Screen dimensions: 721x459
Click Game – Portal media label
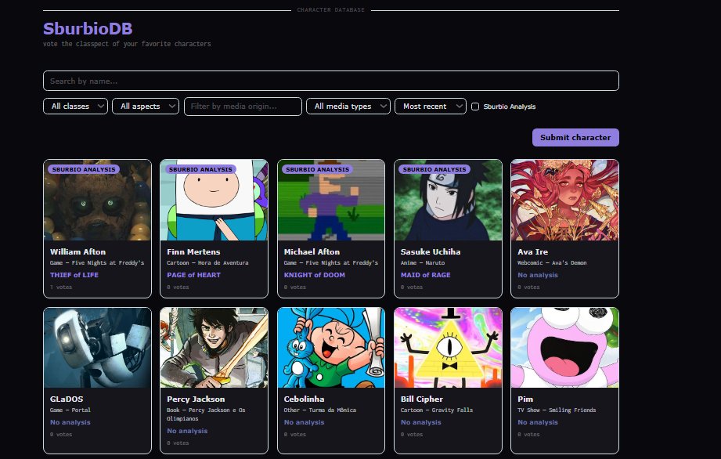pos(70,410)
